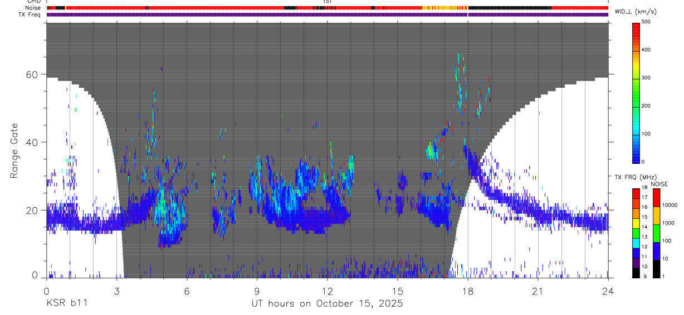Viewport: 684px width, 315px height.
Task: Click the '17' tick in the TX FRQ legend
Action: click(644, 197)
